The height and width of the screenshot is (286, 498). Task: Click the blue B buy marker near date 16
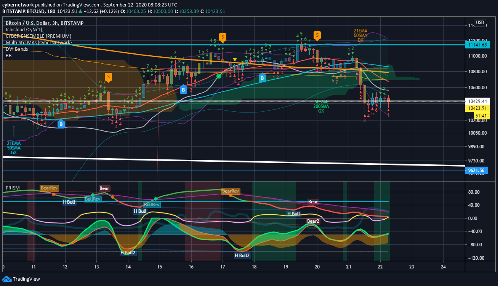[183, 89]
